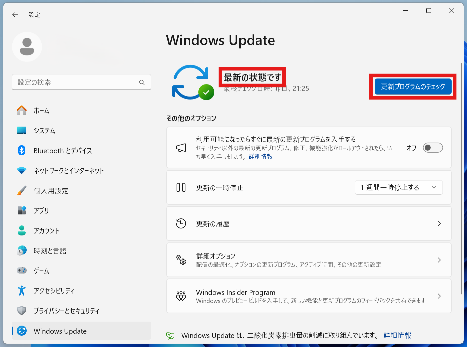Image resolution: width=467 pixels, height=347 pixels.
Task: Click the アプリ icon in sidebar
Action: [22, 210]
